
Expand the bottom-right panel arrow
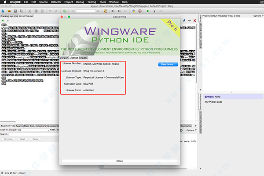(x=200, y=169)
